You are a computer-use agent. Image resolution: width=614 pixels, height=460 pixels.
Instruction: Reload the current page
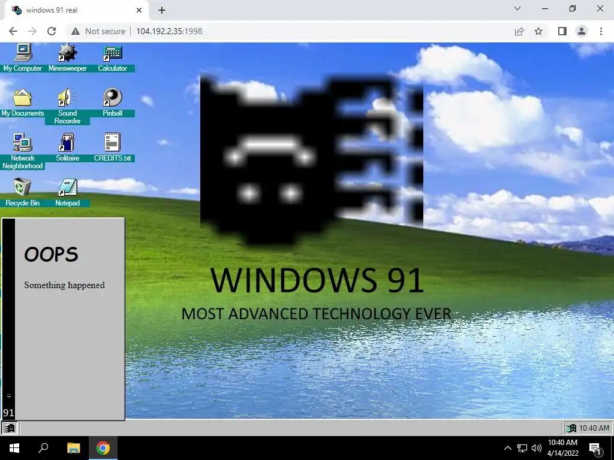pos(52,31)
